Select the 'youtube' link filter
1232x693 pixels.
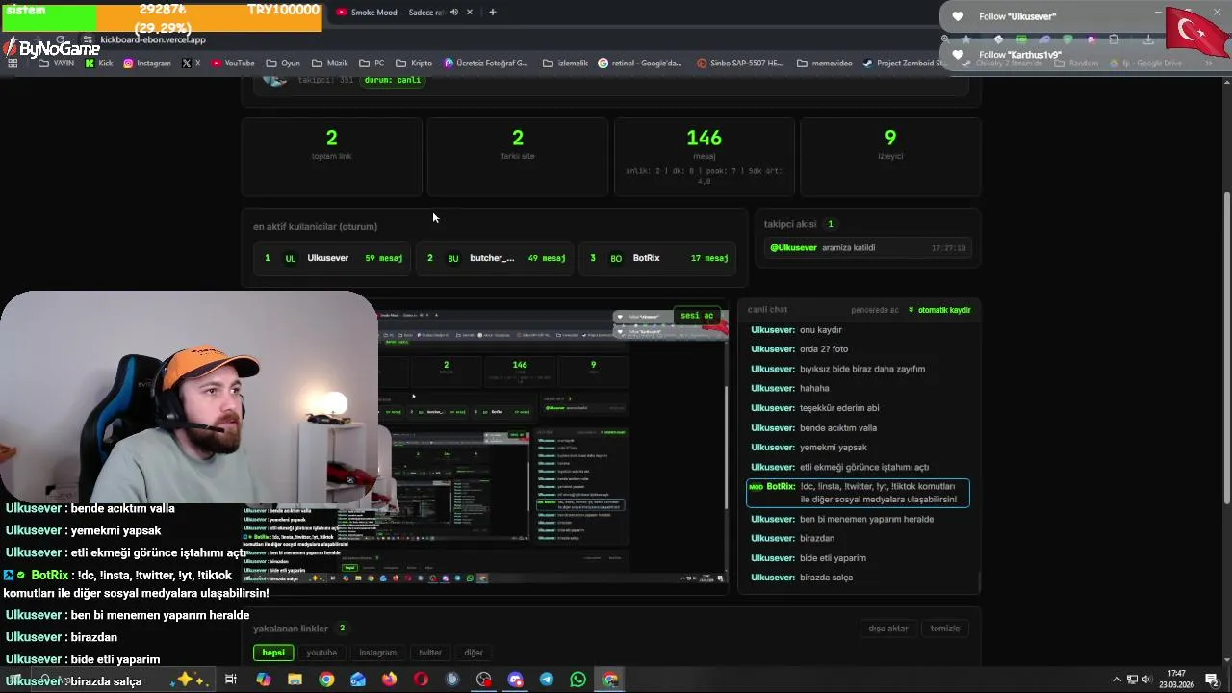pyautogui.click(x=321, y=653)
